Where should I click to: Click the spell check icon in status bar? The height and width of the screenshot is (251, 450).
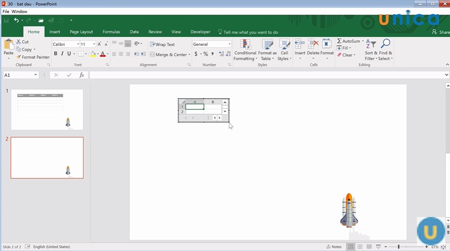(x=27, y=246)
